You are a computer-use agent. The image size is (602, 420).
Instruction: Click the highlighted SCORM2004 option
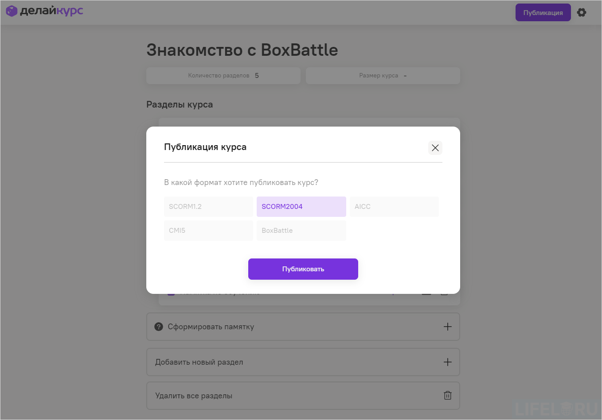301,206
